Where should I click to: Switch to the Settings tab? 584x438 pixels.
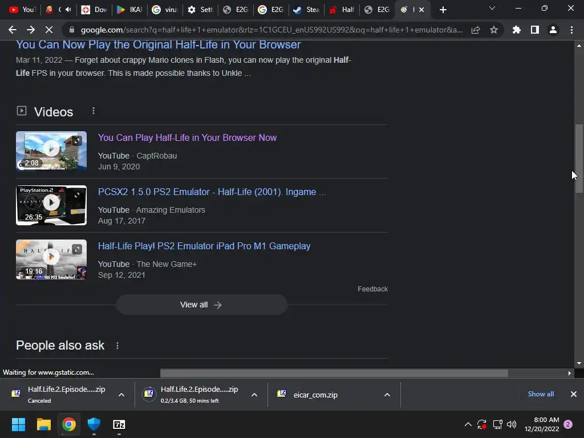tap(200, 10)
